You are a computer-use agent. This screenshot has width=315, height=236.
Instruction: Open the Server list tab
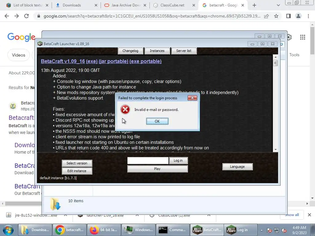click(184, 51)
